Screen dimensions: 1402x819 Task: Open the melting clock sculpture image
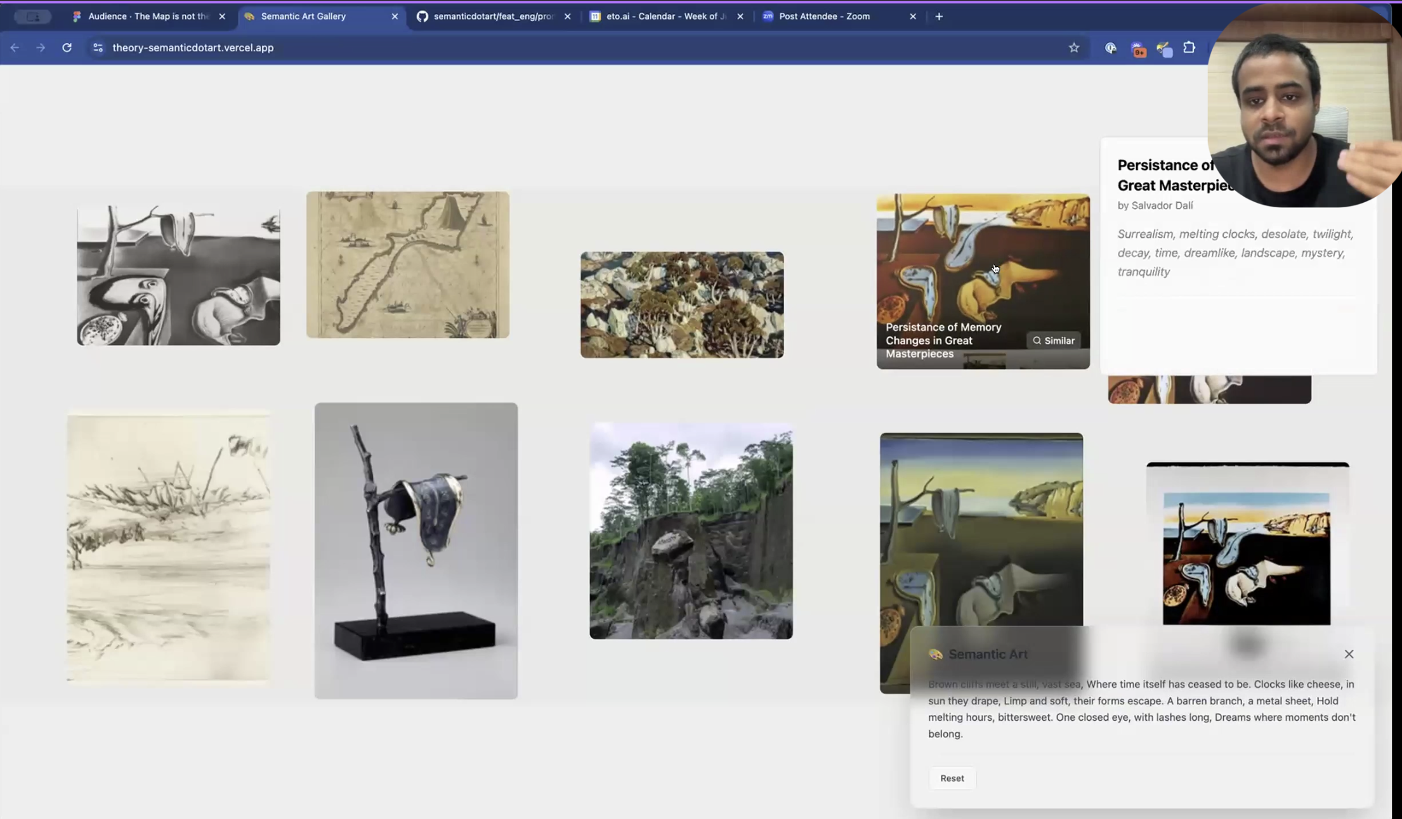point(416,550)
